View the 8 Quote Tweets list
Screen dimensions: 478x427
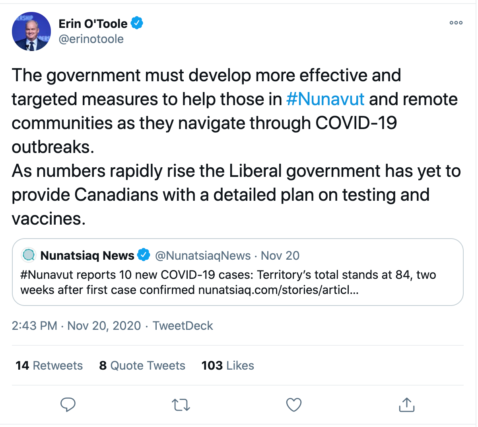point(142,365)
